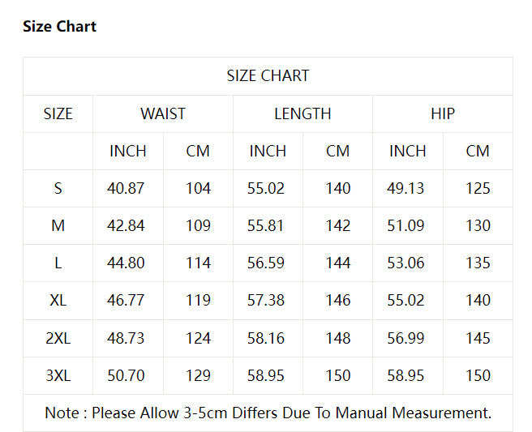Select the 2XL waist inch value 48.73
Screen dimensions: 532x432
(x=126, y=338)
